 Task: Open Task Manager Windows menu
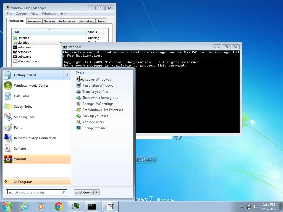click(49, 14)
